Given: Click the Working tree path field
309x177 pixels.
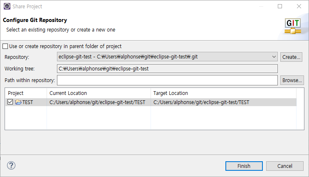Looking at the screenshot, I should pyautogui.click(x=167, y=68).
